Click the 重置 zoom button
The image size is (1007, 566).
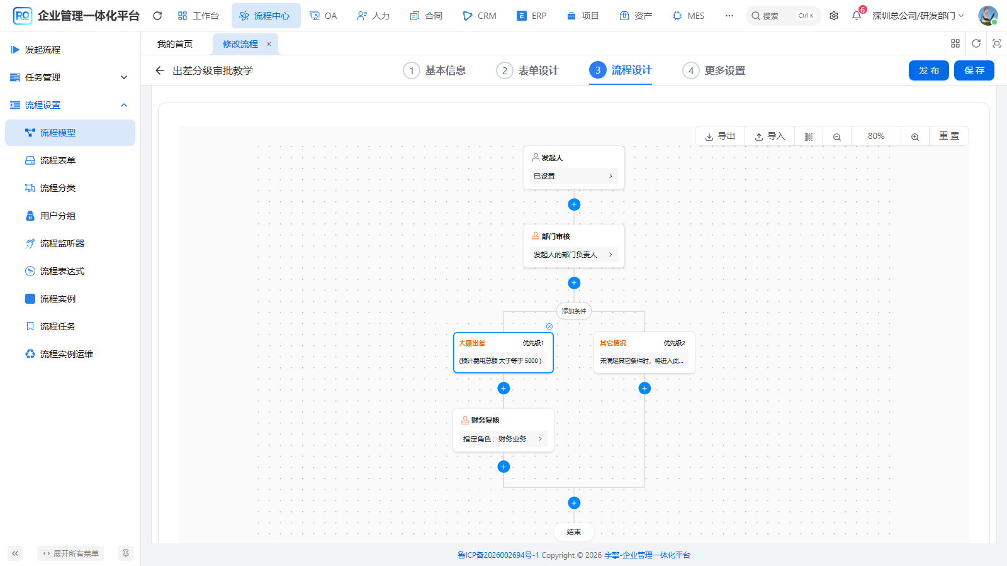coord(949,136)
